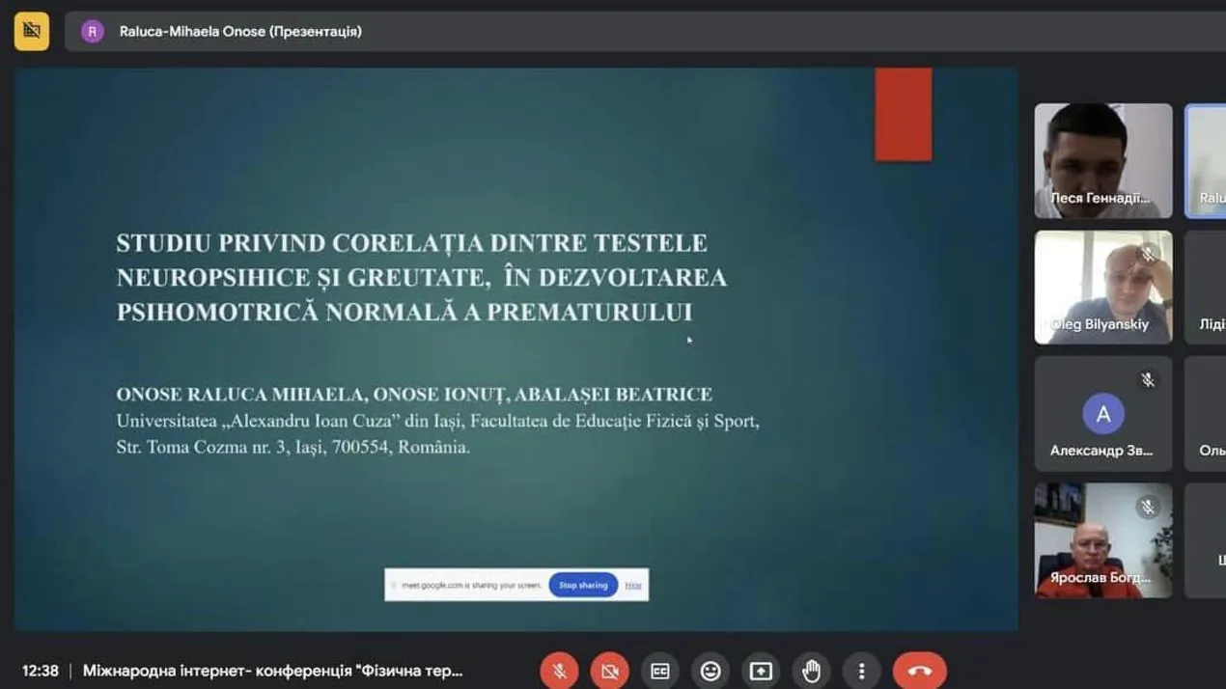Click the Hide link in the sharing banner
Viewport: 1226px width, 689px height.
pyautogui.click(x=633, y=585)
